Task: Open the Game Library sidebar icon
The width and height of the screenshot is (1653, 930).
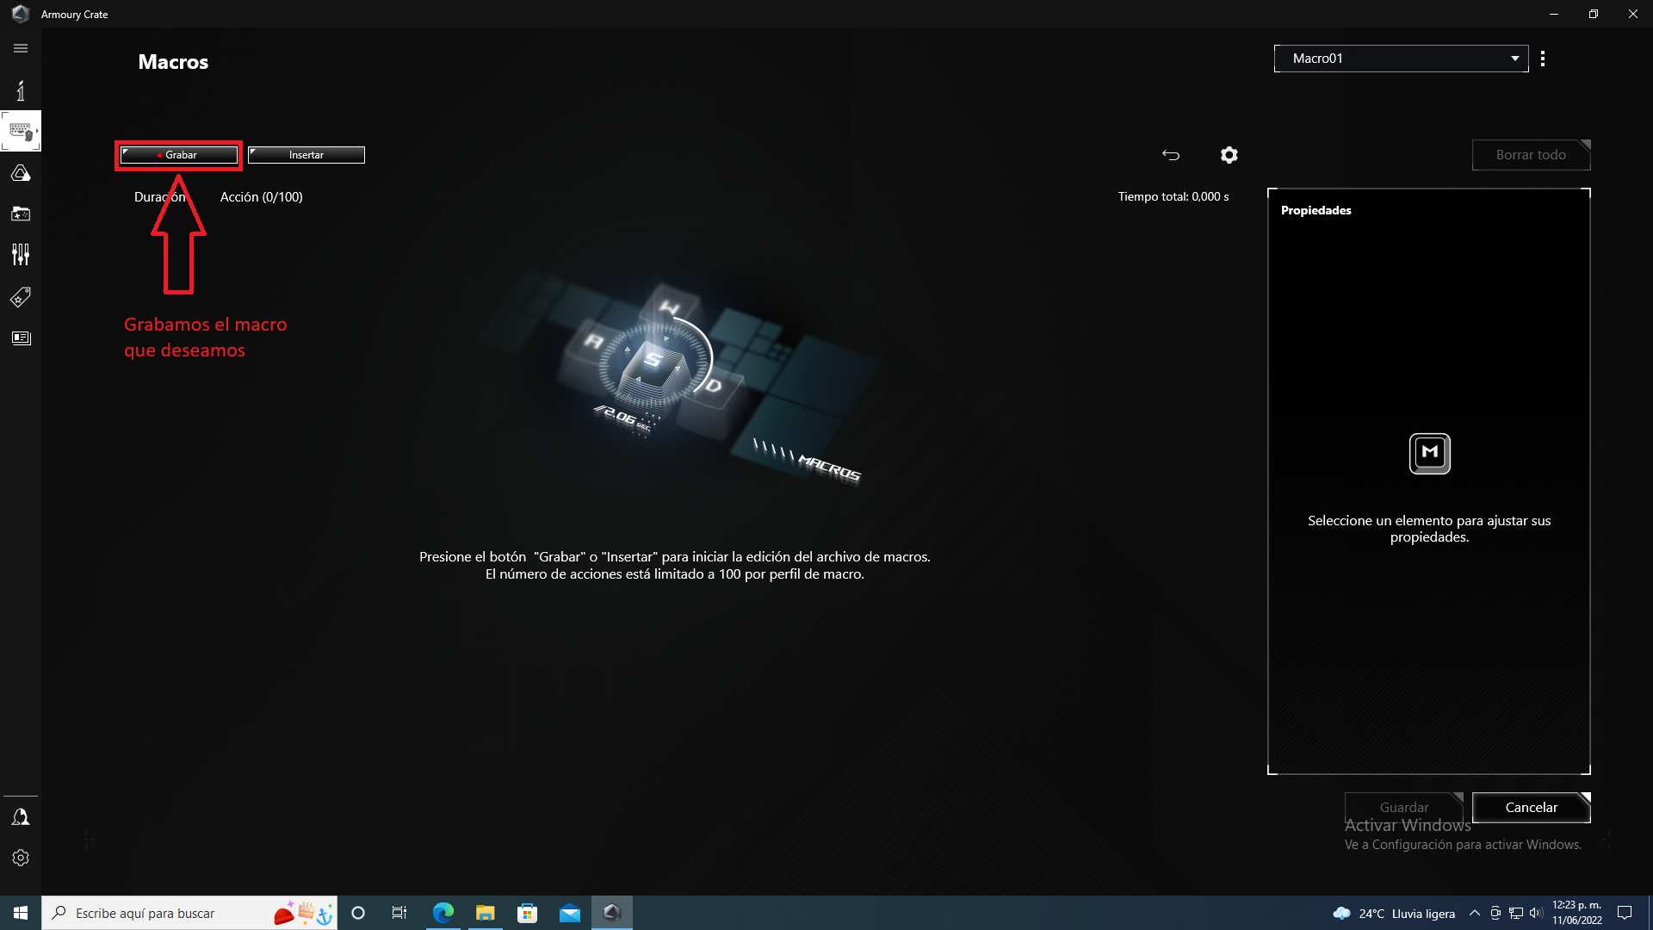Action: click(21, 214)
